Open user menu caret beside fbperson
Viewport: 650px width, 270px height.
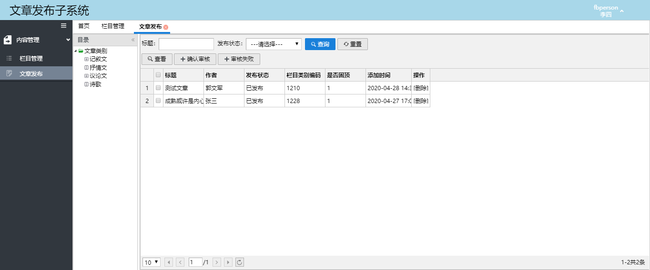pos(622,10)
